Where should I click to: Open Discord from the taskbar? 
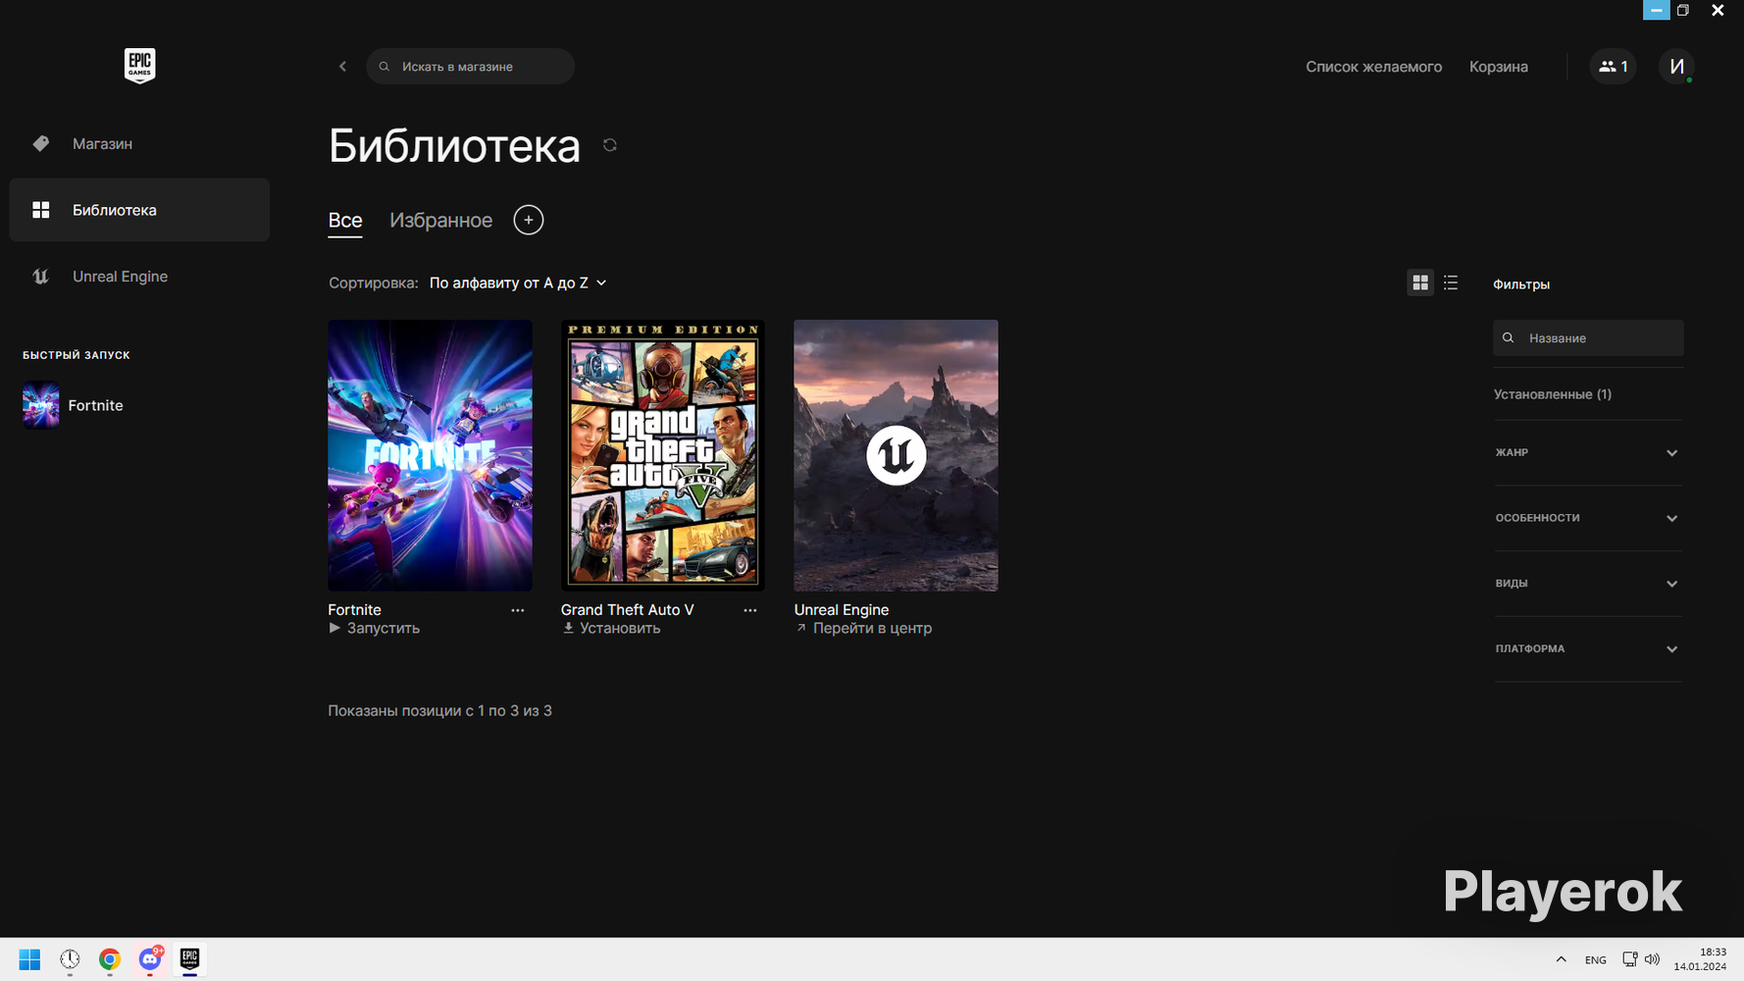(150, 959)
